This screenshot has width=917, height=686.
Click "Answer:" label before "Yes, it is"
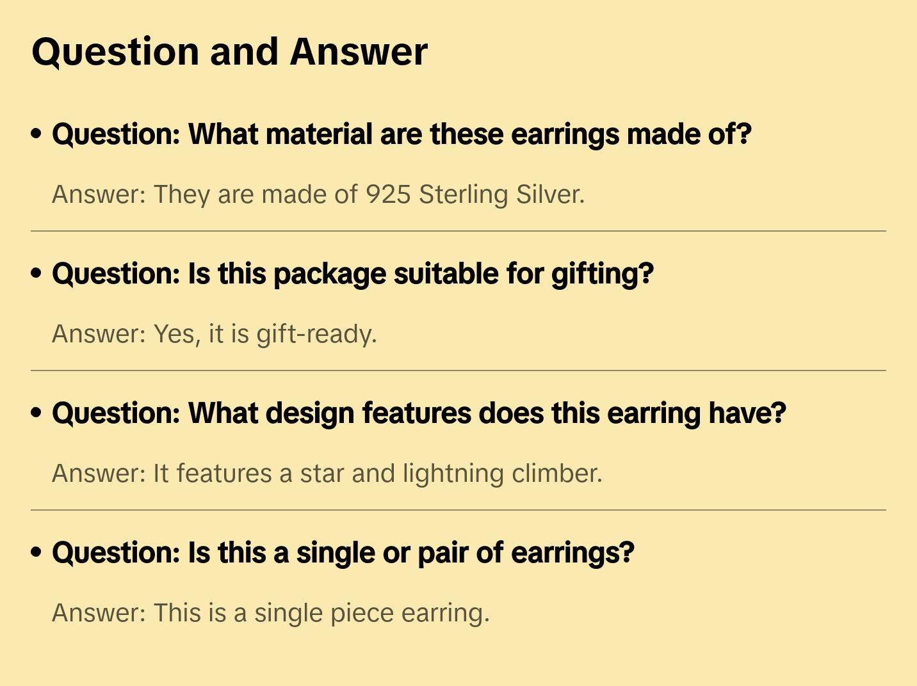click(x=99, y=334)
